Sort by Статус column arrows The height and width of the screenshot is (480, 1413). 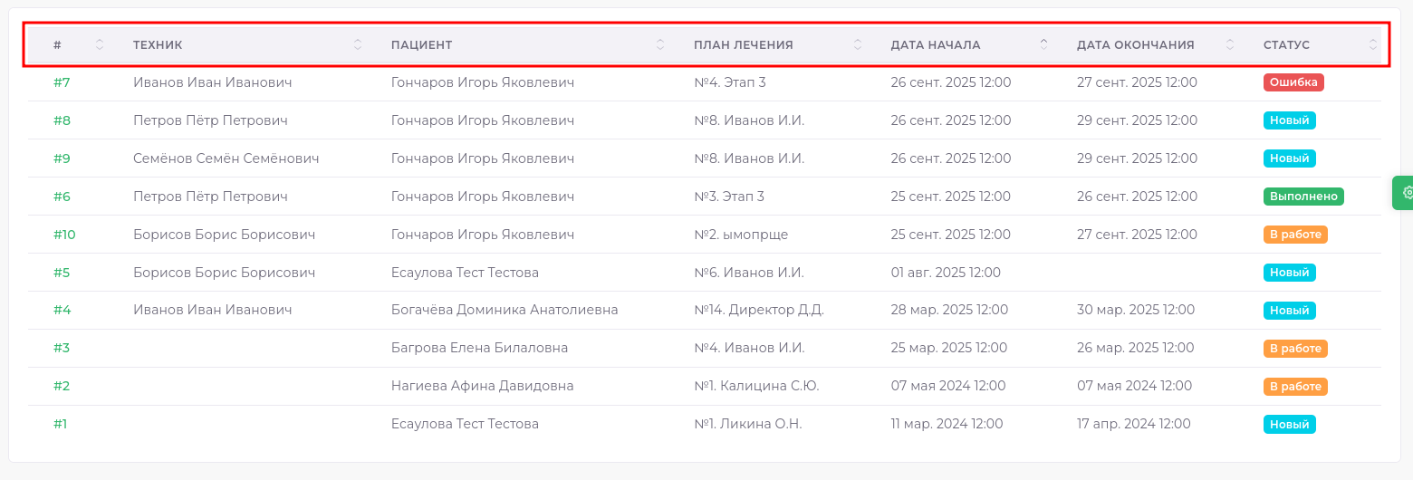pos(1373,44)
